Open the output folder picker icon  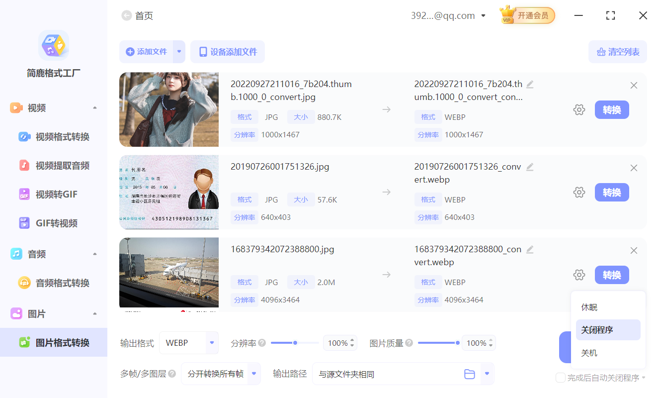470,374
